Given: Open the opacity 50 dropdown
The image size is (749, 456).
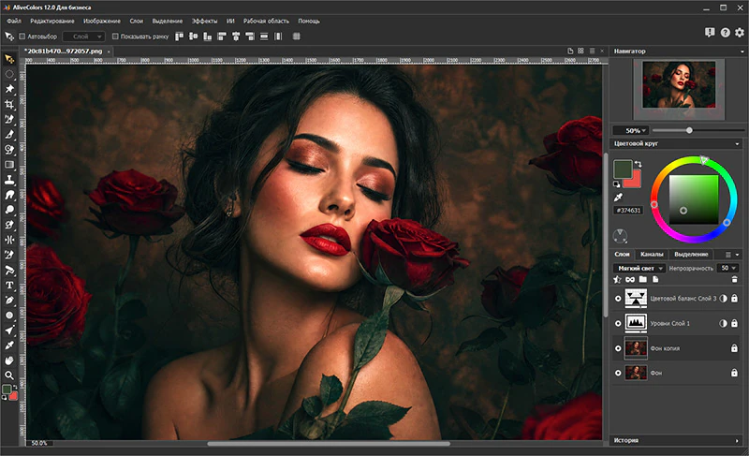Looking at the screenshot, I should [x=727, y=268].
